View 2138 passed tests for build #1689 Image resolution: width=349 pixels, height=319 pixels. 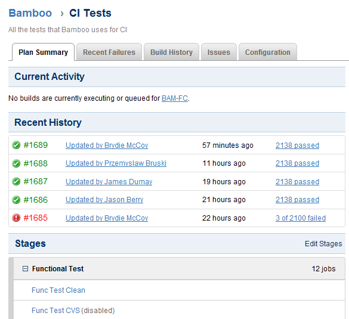pyautogui.click(x=297, y=145)
